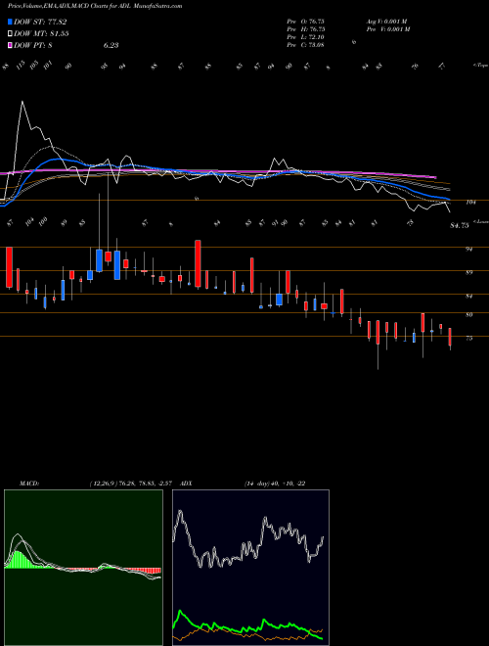The image size is (489, 646).
Task: Select the chart title mentioning MunafaSutra.com
Action: pyautogui.click(x=95, y=6)
